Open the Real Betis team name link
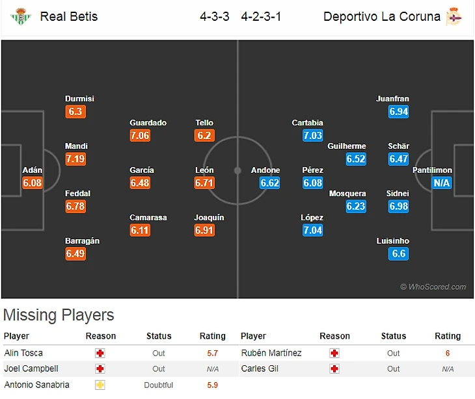 click(69, 16)
